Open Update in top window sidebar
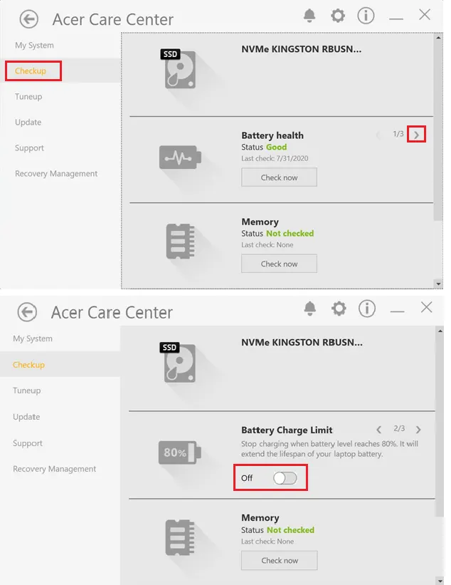This screenshot has width=451, height=585. click(x=28, y=122)
